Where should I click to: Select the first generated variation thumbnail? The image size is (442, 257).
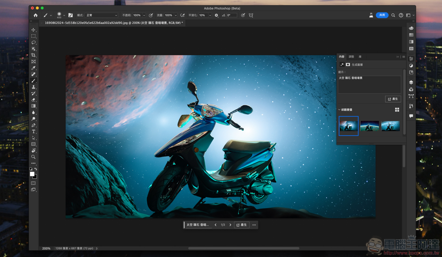click(x=349, y=126)
